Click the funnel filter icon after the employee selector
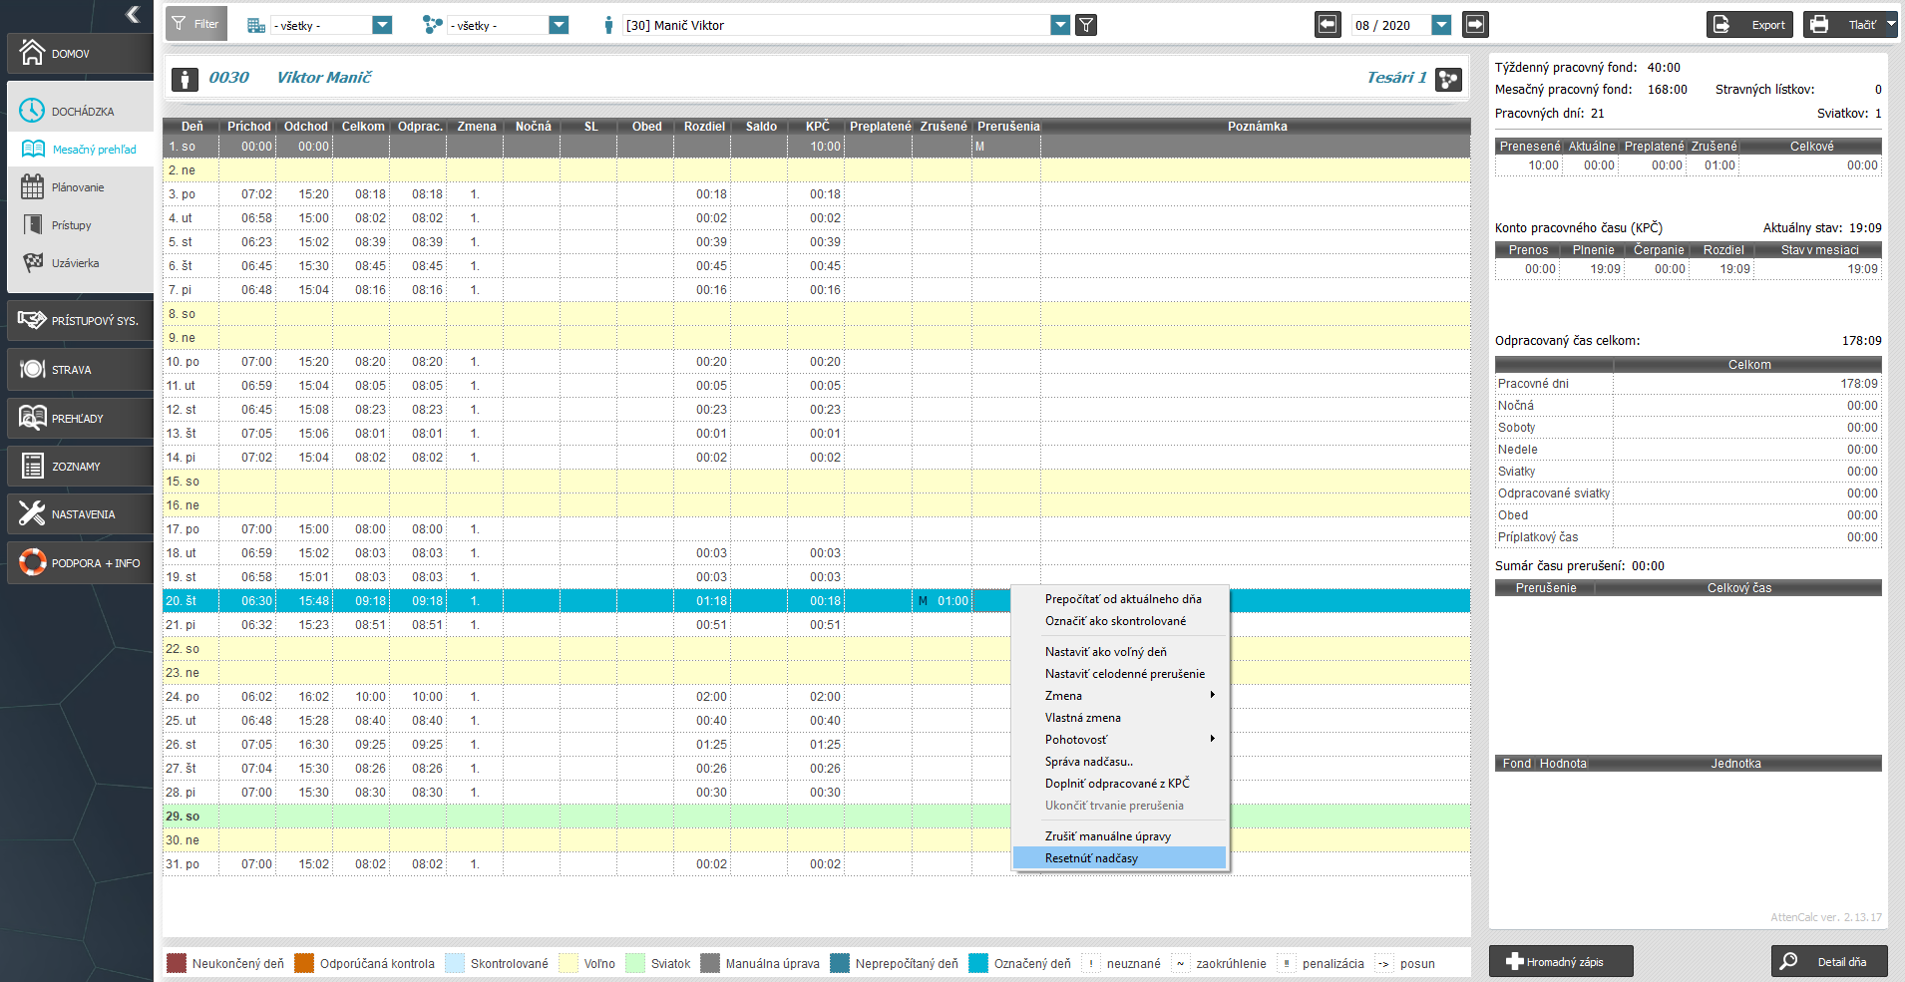1905x982 pixels. (1087, 25)
